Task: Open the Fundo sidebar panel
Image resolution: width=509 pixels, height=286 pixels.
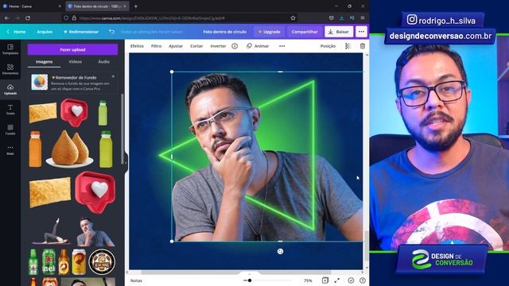Action: 10,129
